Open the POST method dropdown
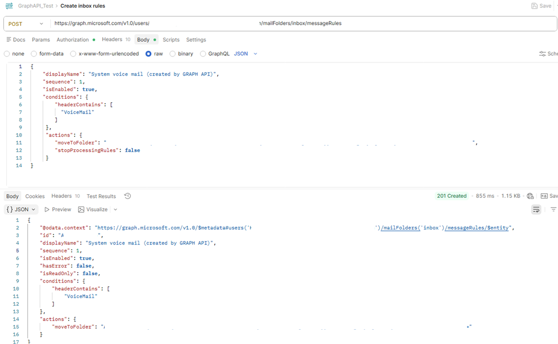558x344 pixels. click(25, 24)
